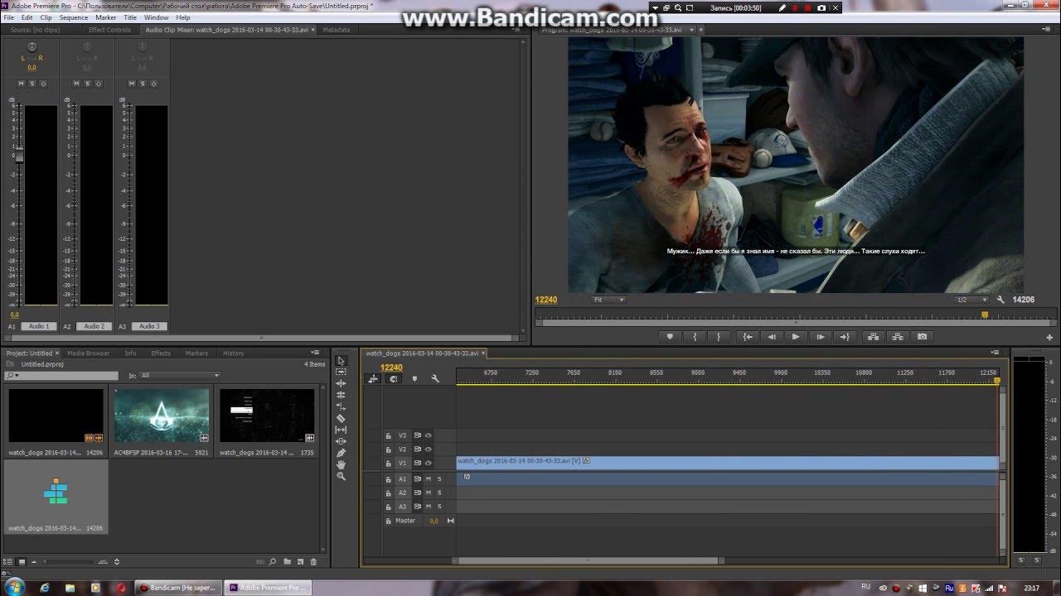This screenshot has width=1061, height=596.
Task: Switch Project panel to icon view
Action: [22, 562]
